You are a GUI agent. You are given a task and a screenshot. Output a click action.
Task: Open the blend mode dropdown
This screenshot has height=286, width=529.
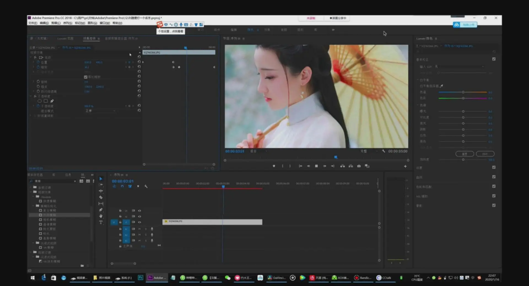100,111
